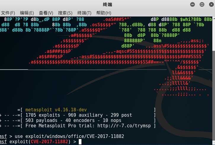Viewport: 215px width, 145px height.
Task: Click the 终端 window title
Action: click(x=107, y=4)
